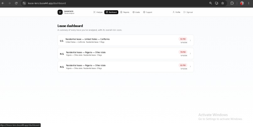Open the Support page
253x127 pixels.
pos(148,12)
